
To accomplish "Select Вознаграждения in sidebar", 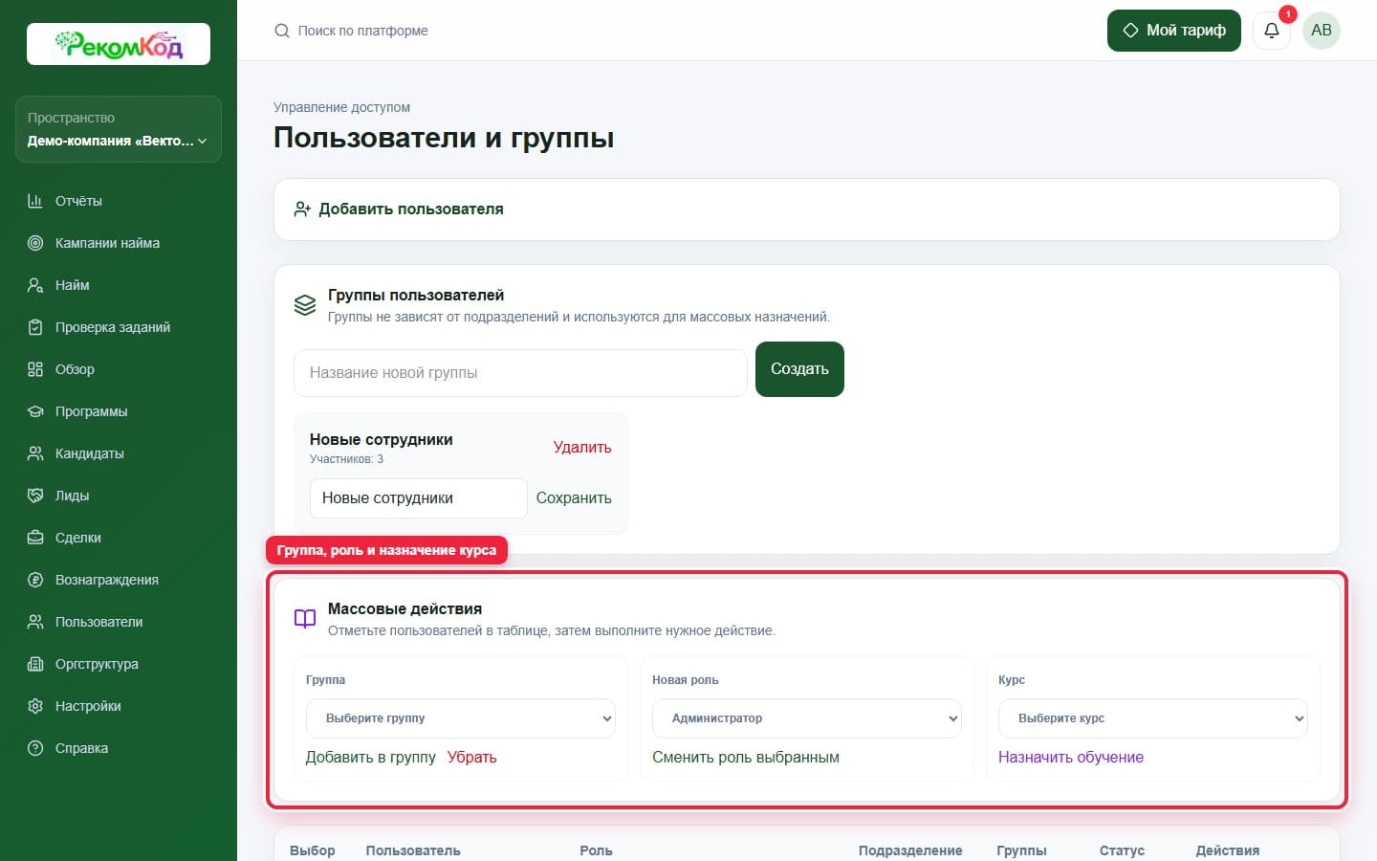I will click(119, 580).
